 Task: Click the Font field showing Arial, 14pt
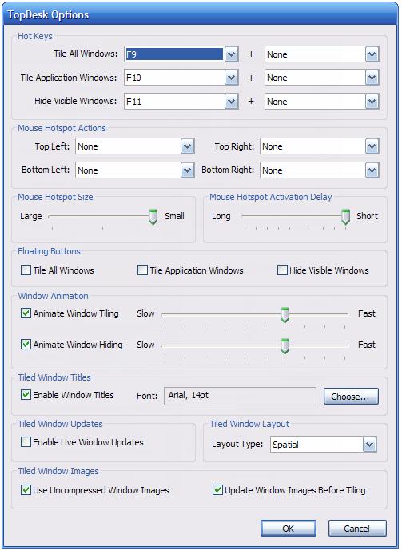click(240, 396)
